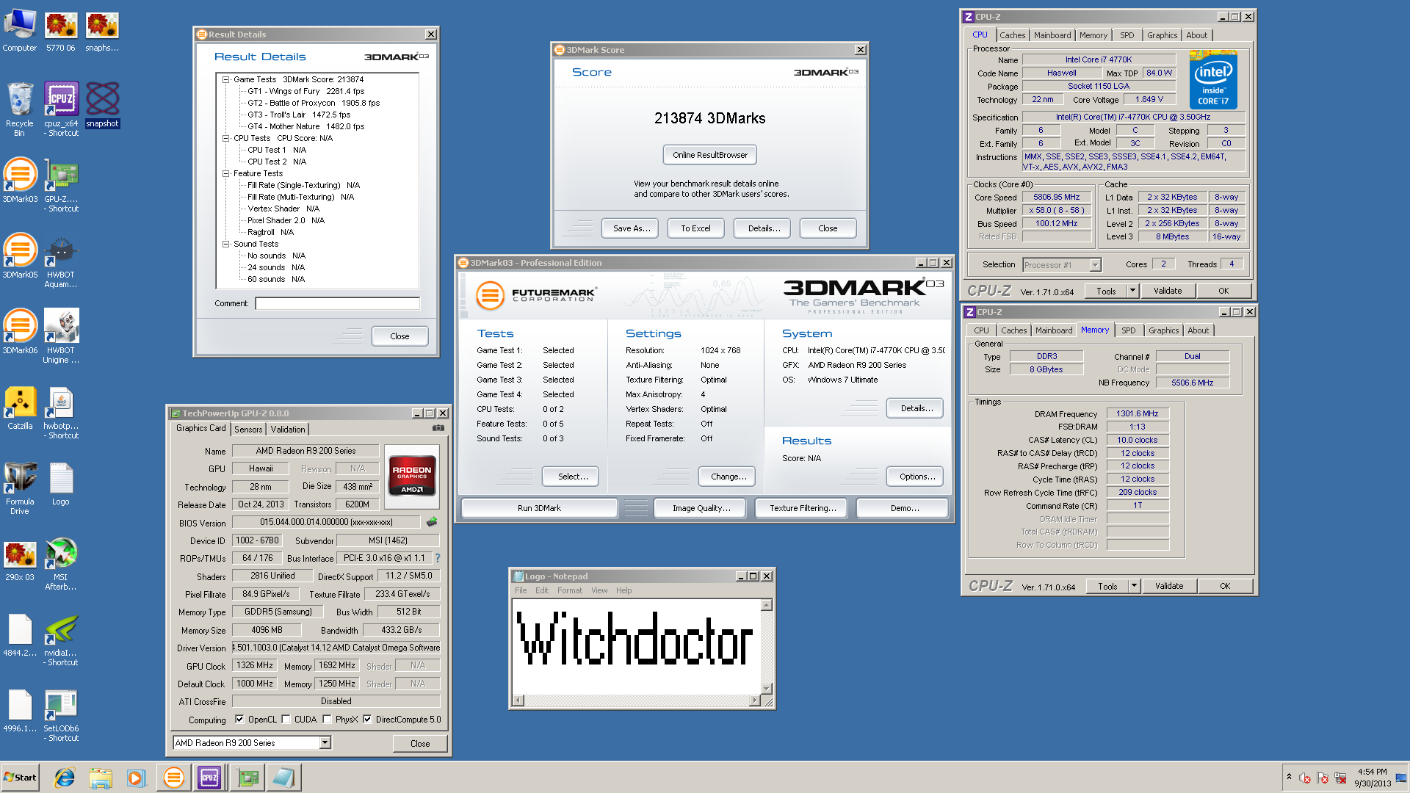The image size is (1410, 793).
Task: Click Save As button in 3DMark Score
Action: click(632, 228)
